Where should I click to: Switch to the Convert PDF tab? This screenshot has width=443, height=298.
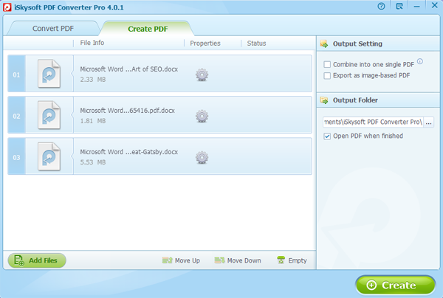click(x=53, y=29)
